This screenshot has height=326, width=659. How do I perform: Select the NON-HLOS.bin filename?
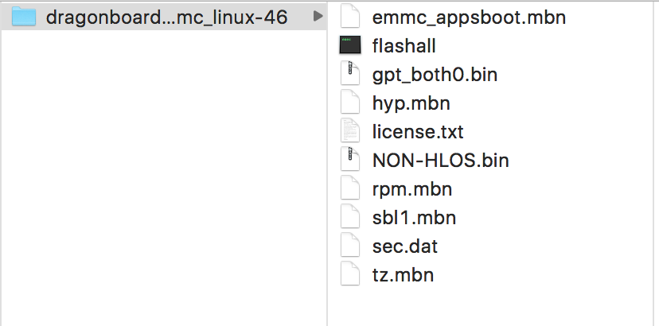440,160
